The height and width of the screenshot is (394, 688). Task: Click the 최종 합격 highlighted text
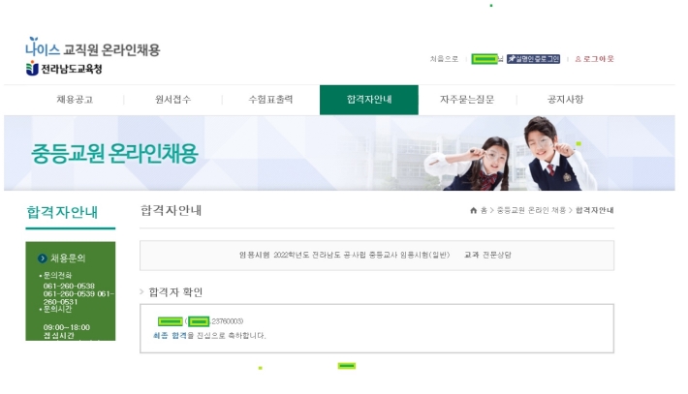pyautogui.click(x=170, y=335)
